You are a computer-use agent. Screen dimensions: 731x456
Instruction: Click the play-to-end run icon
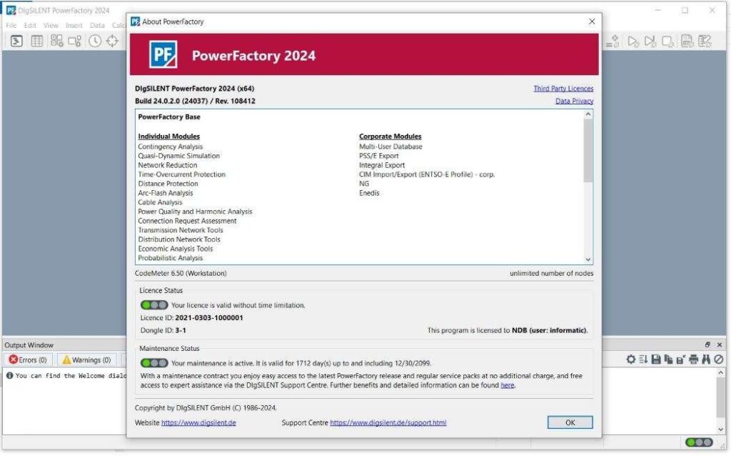click(x=650, y=41)
